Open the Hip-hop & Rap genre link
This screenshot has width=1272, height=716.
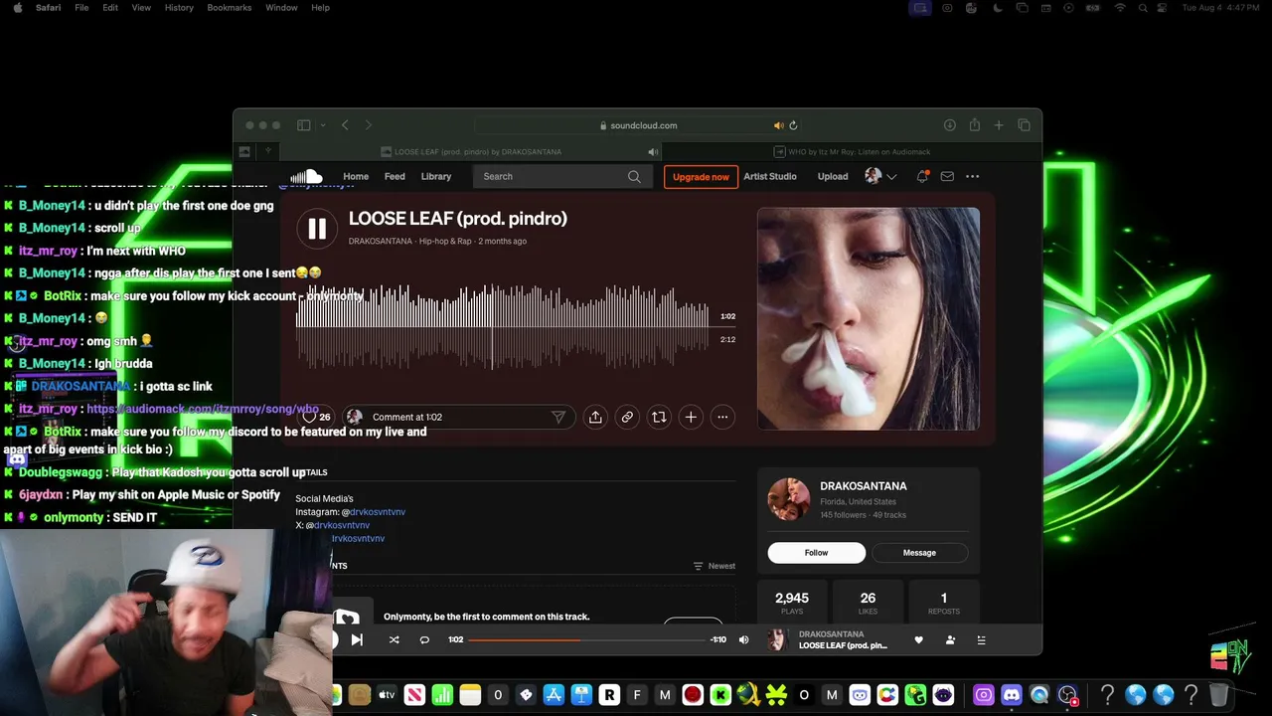[443, 242]
